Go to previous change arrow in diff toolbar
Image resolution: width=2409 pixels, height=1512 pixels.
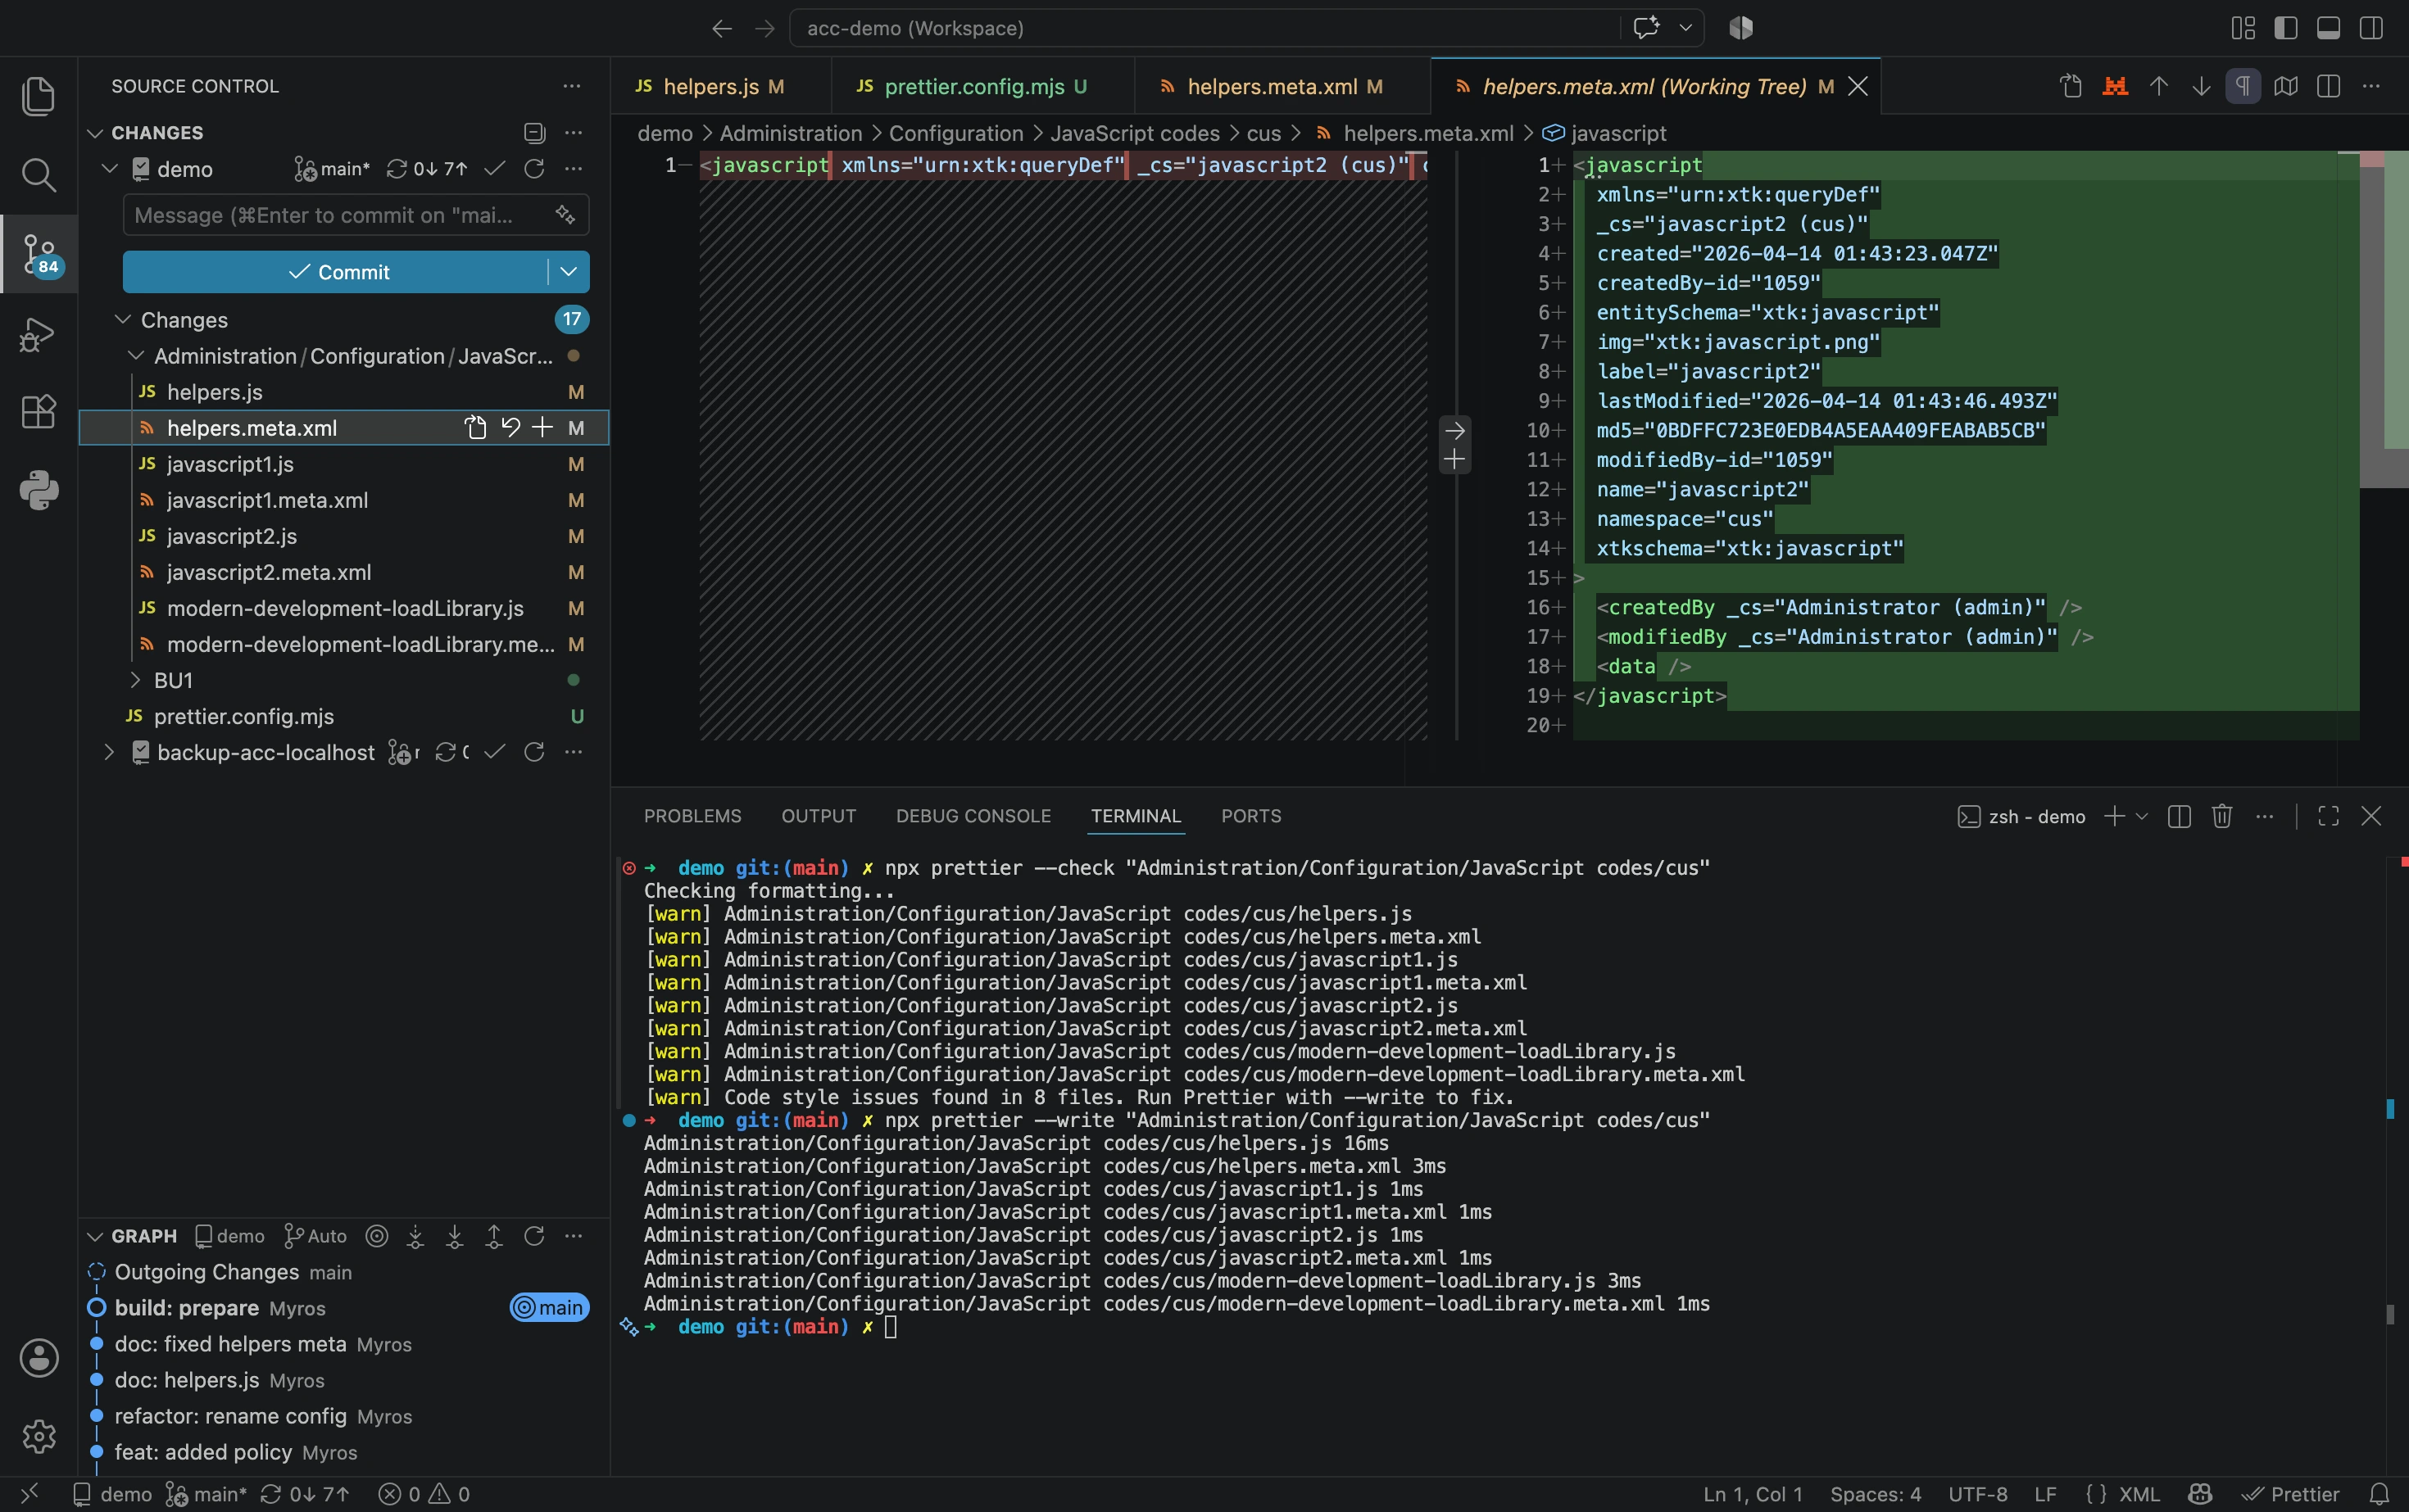pos(2159,86)
